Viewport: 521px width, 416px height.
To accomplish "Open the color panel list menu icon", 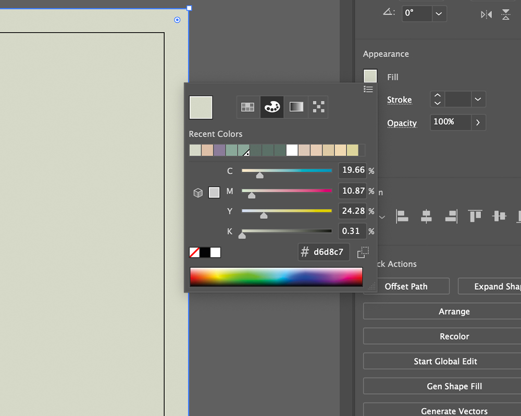I will click(x=368, y=89).
